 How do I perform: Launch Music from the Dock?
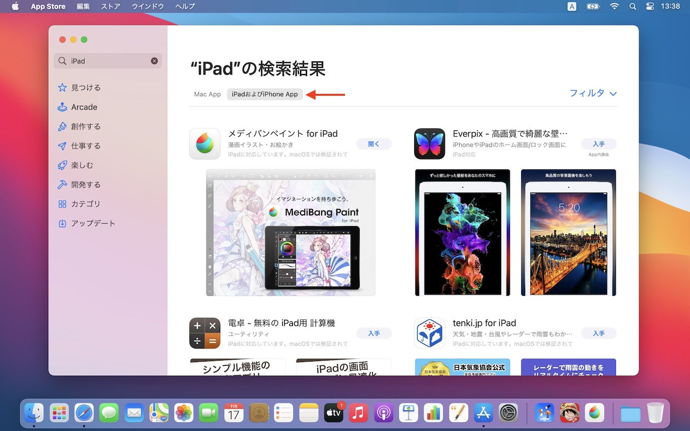coord(359,413)
